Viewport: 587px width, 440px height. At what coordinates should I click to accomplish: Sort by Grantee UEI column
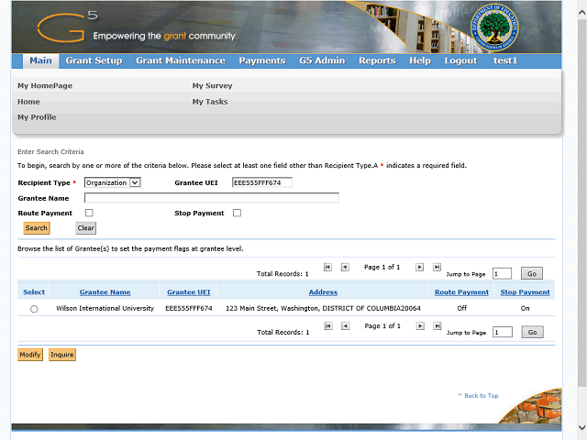[189, 292]
